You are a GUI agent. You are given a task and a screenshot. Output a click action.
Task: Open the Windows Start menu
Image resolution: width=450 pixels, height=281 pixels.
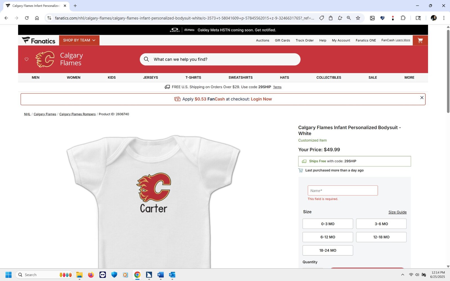click(8, 275)
